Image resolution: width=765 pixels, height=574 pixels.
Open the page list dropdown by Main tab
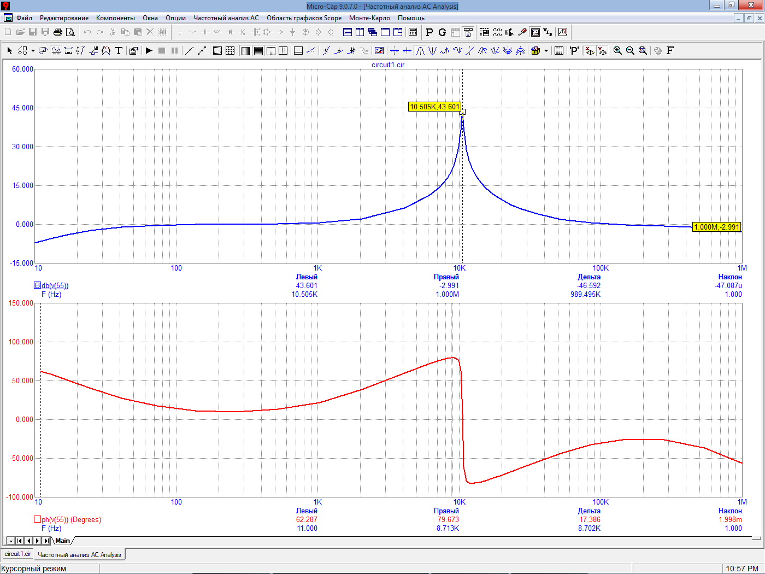[x=10, y=541]
